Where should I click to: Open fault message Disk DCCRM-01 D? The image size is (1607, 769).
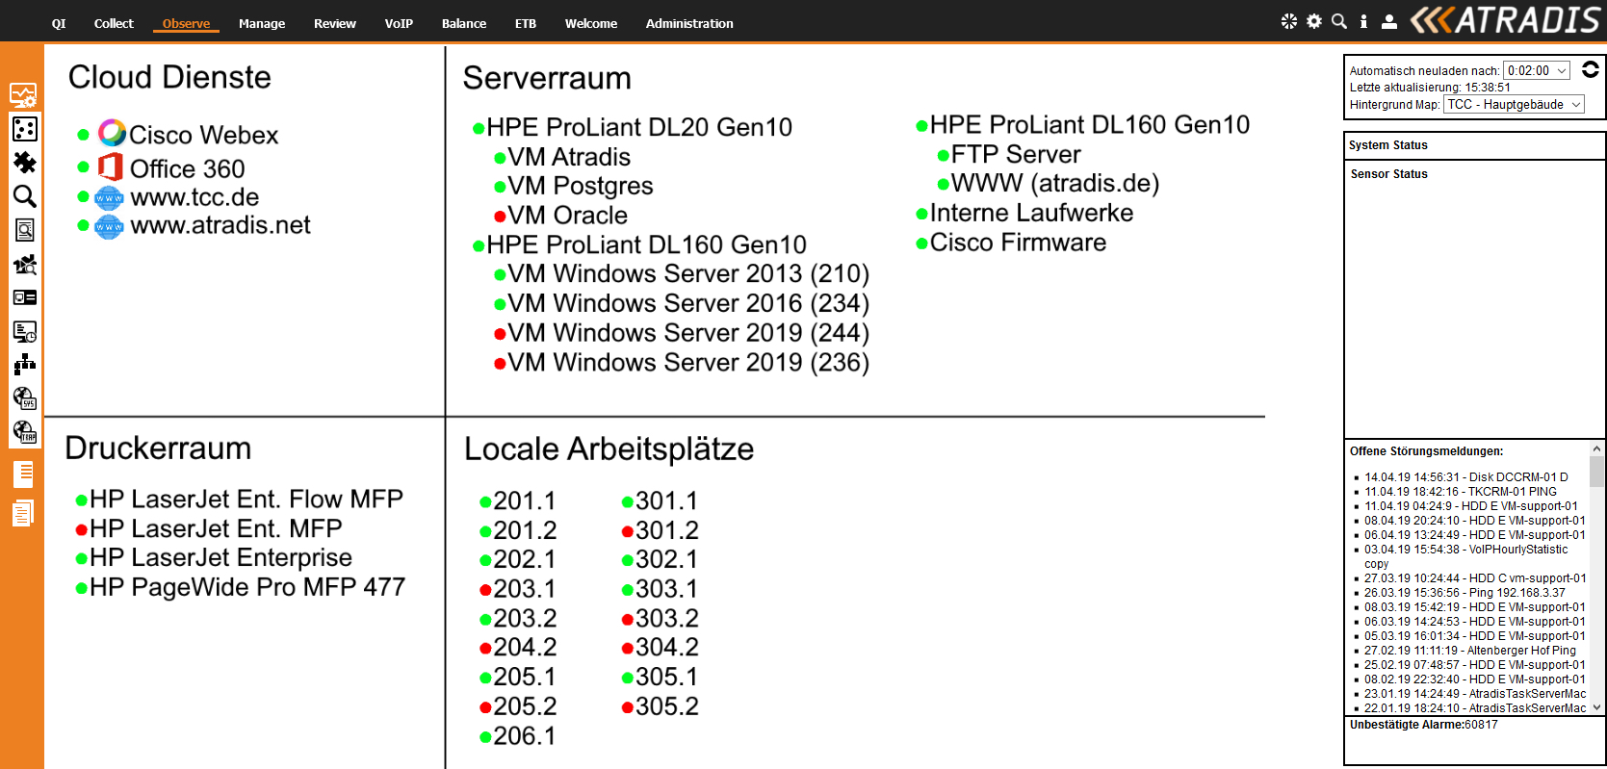click(x=1466, y=477)
